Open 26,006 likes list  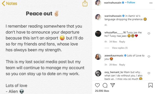click(x=102, y=91)
